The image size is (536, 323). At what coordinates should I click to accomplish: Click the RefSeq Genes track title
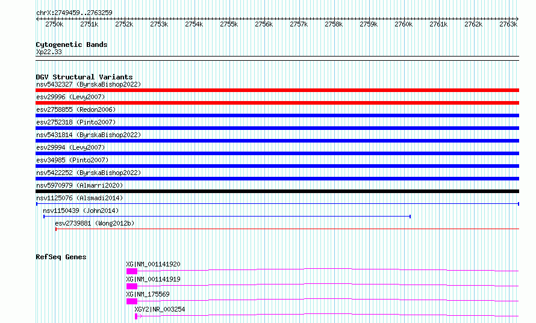click(61, 257)
